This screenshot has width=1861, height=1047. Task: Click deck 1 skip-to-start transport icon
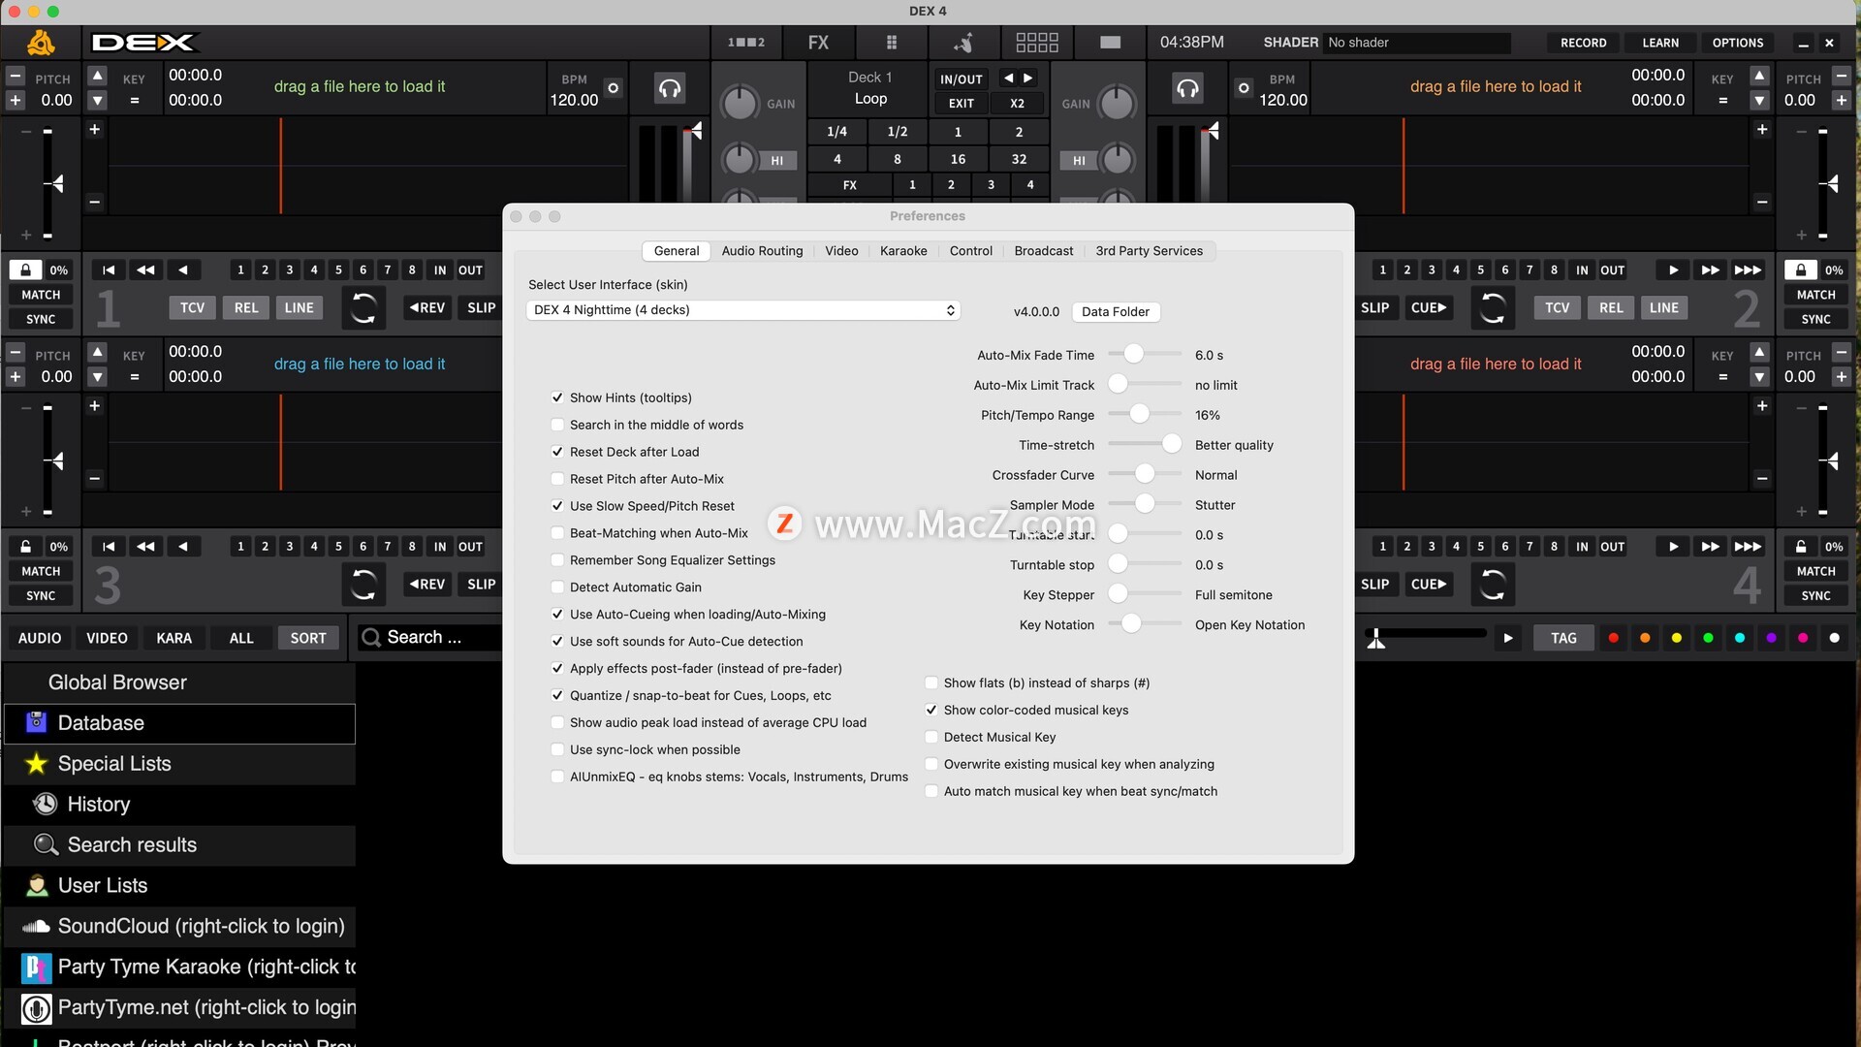click(109, 270)
